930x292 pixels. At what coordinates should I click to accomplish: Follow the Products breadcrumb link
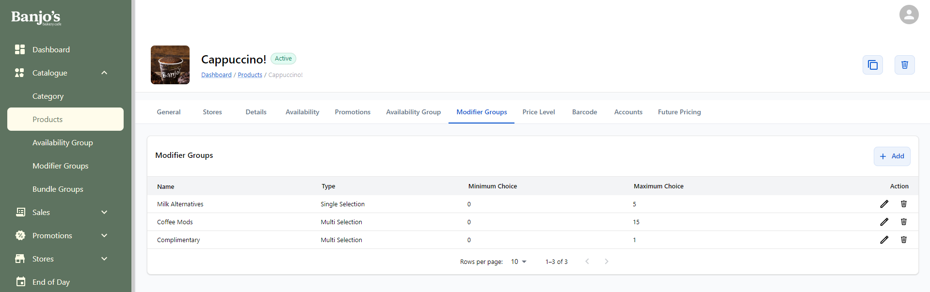250,75
